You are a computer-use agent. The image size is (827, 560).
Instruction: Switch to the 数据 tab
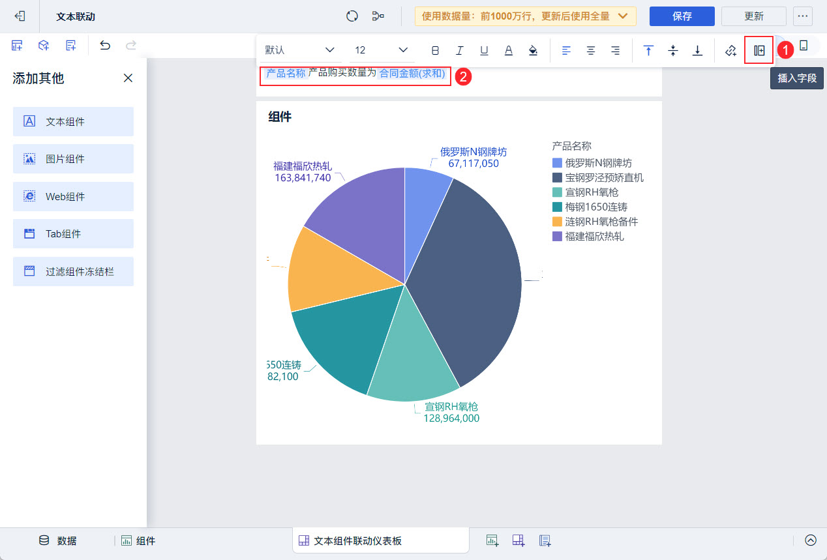point(58,540)
